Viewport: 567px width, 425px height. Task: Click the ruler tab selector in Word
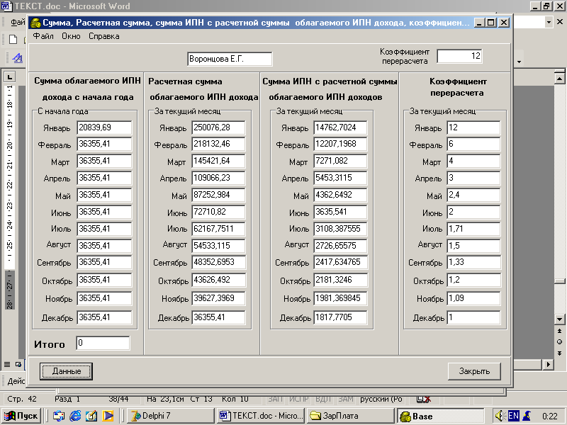coord(10,76)
